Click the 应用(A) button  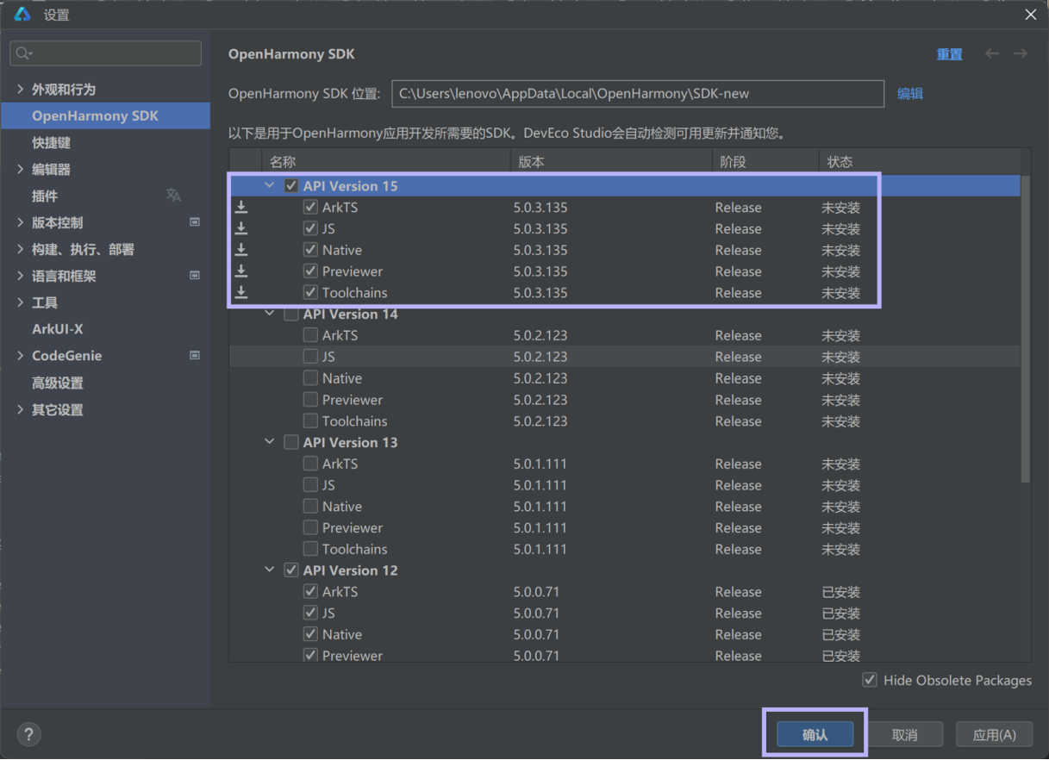[994, 734]
